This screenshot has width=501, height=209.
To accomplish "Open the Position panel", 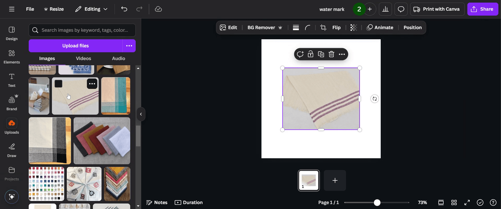I will click(413, 28).
